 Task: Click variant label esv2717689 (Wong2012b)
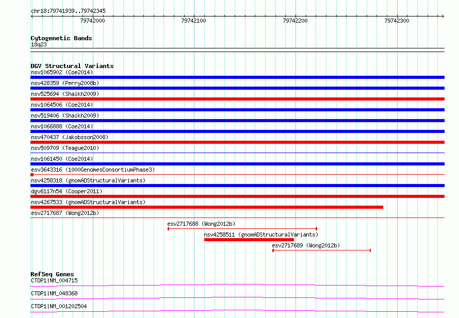pos(306,245)
